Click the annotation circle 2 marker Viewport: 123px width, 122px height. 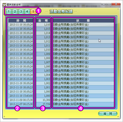[x=17, y=108]
